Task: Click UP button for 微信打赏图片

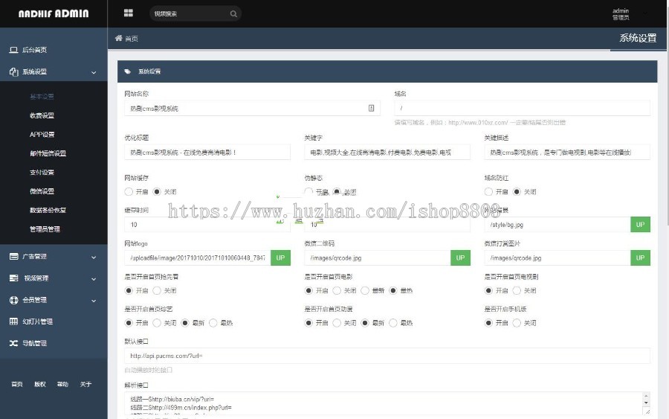Action: click(641, 258)
